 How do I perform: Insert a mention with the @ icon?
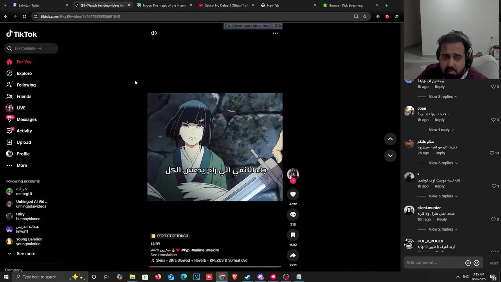click(x=468, y=263)
